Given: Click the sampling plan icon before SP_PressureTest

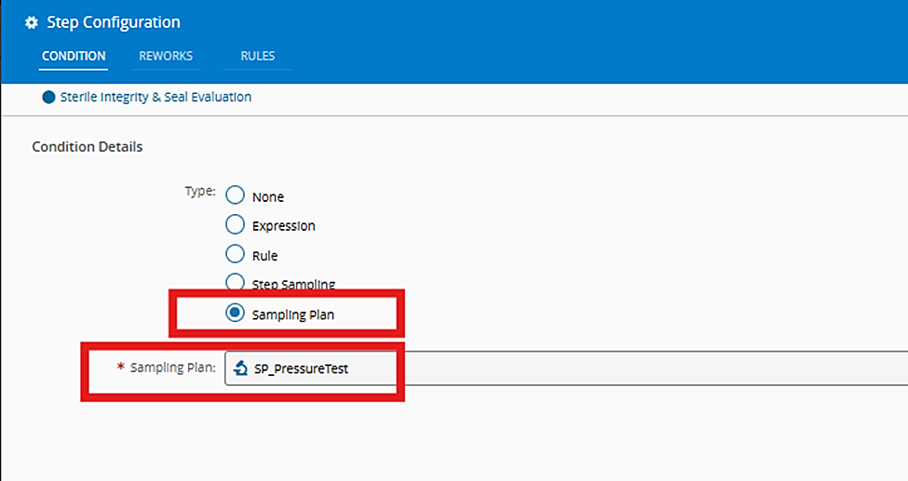Looking at the screenshot, I should pyautogui.click(x=241, y=368).
